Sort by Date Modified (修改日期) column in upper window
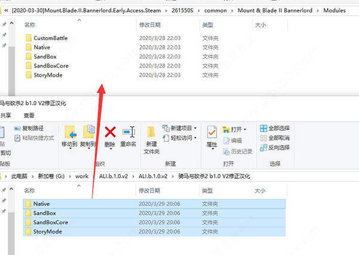 (x=150, y=26)
